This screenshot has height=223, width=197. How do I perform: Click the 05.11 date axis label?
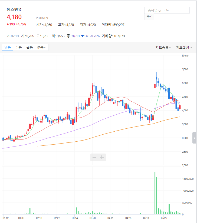pyautogui.click(x=146, y=218)
